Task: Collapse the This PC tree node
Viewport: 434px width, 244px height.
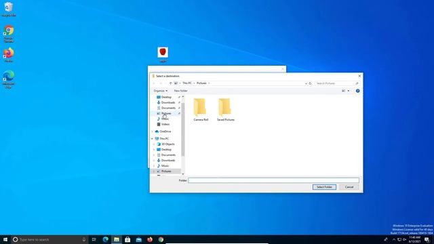Action: pos(152,138)
